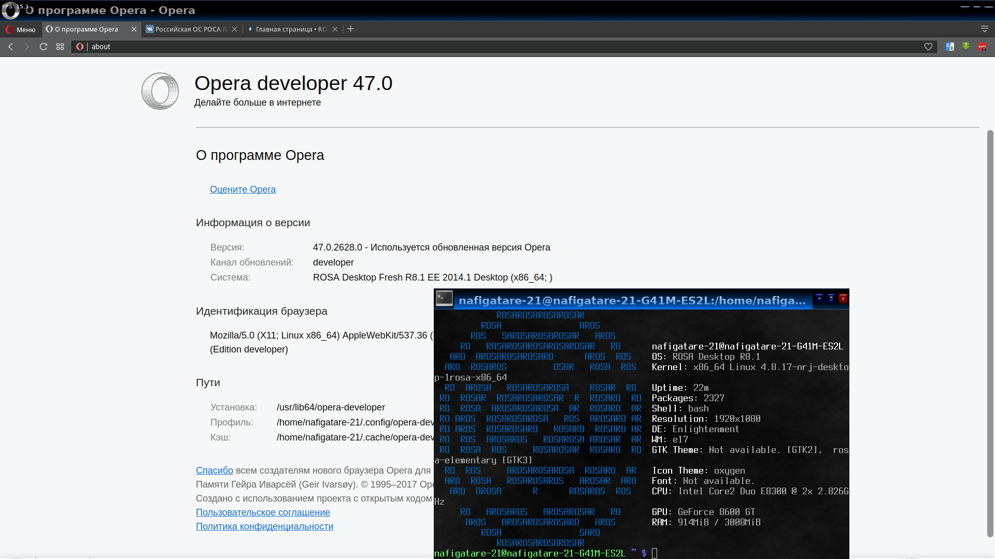This screenshot has height=559, width=995.
Task: Click the Оцените Opera link
Action: click(x=243, y=189)
